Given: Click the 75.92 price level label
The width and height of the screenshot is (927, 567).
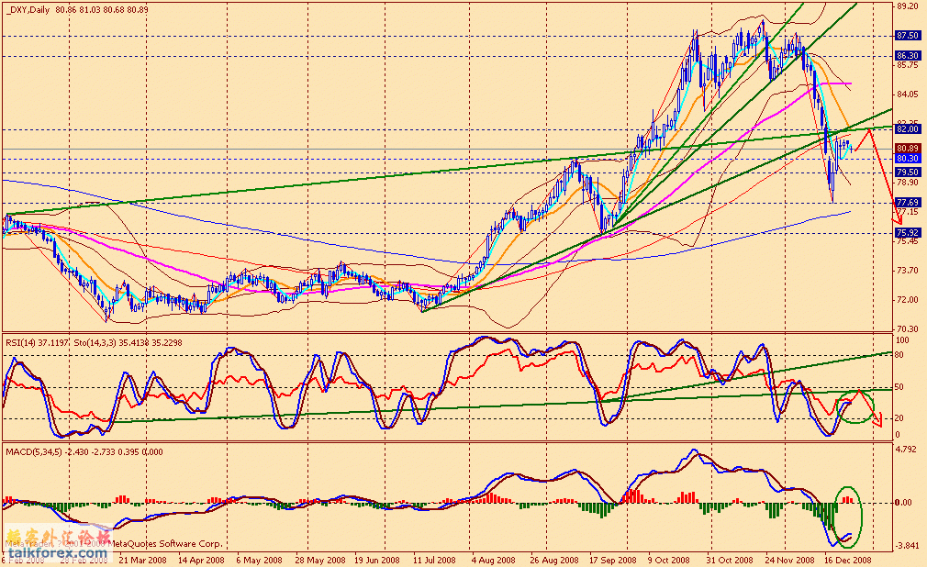Looking at the screenshot, I should click(x=907, y=233).
